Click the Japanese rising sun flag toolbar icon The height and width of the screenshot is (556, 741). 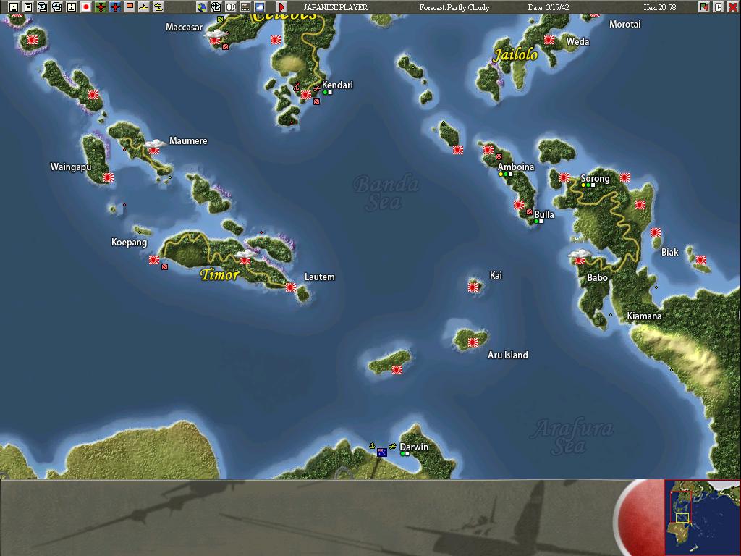tap(86, 7)
